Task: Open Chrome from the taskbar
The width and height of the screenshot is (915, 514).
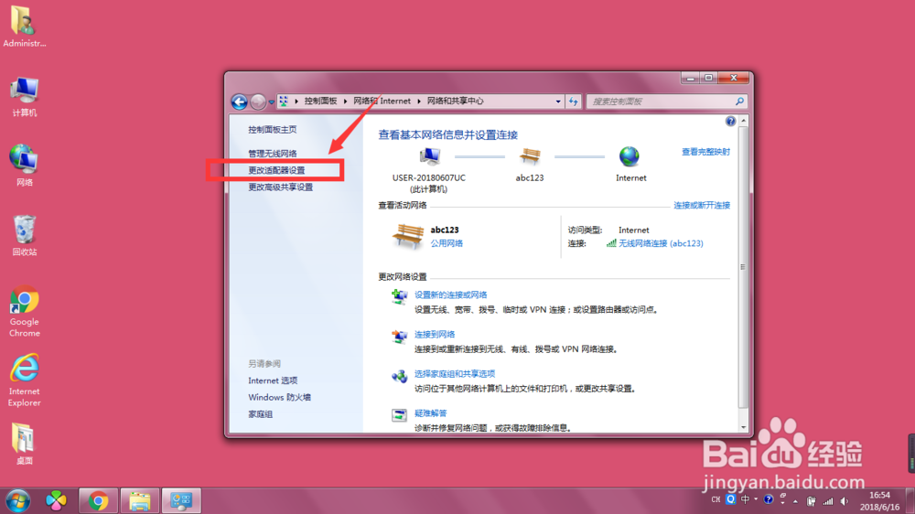Action: pos(98,500)
